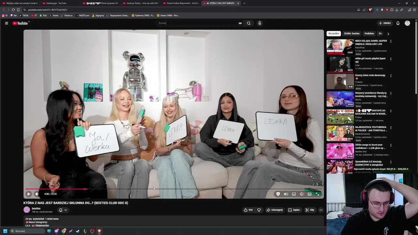Open options for white girl music playlist
418x235 pixels.
tap(391, 59)
